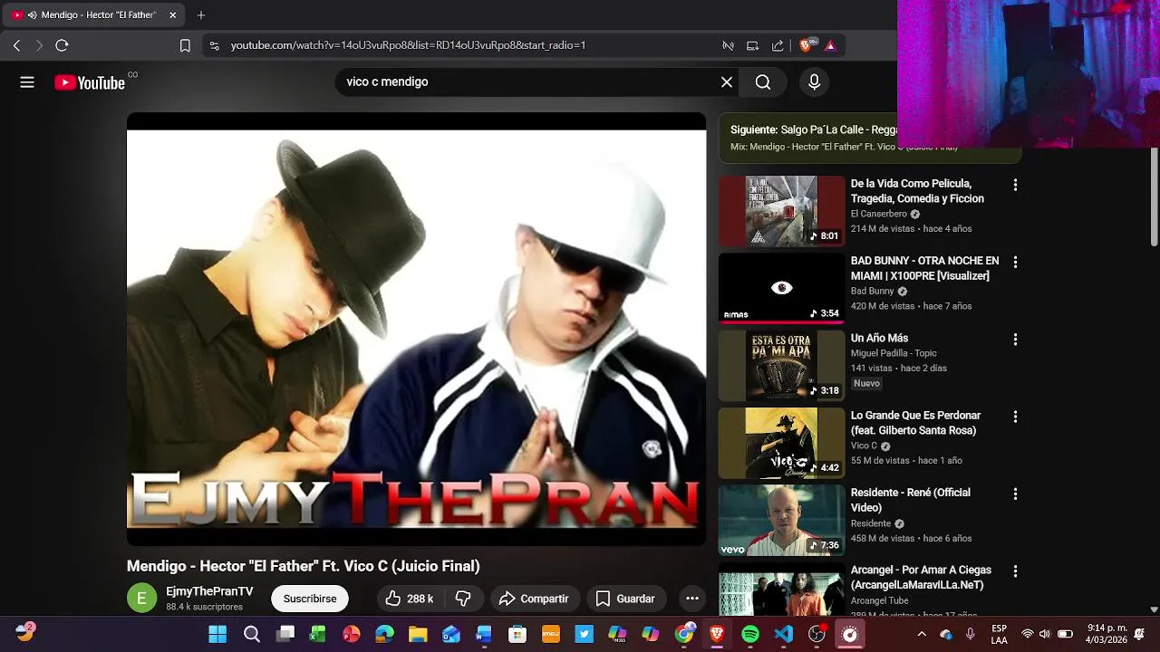Open options for 'De la Vida Como Pelicula'
The height and width of the screenshot is (652, 1160).
pyautogui.click(x=1015, y=185)
